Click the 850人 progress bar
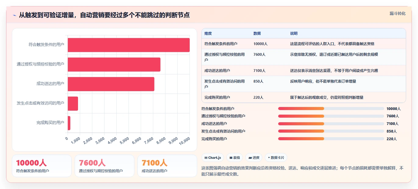This screenshot has height=189, width=418. pos(331,131)
